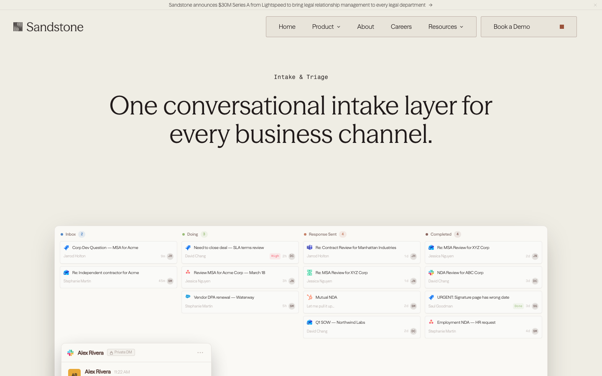Click the Jira icon on Corp Dev Question card
This screenshot has width=602, height=376.
[66, 247]
